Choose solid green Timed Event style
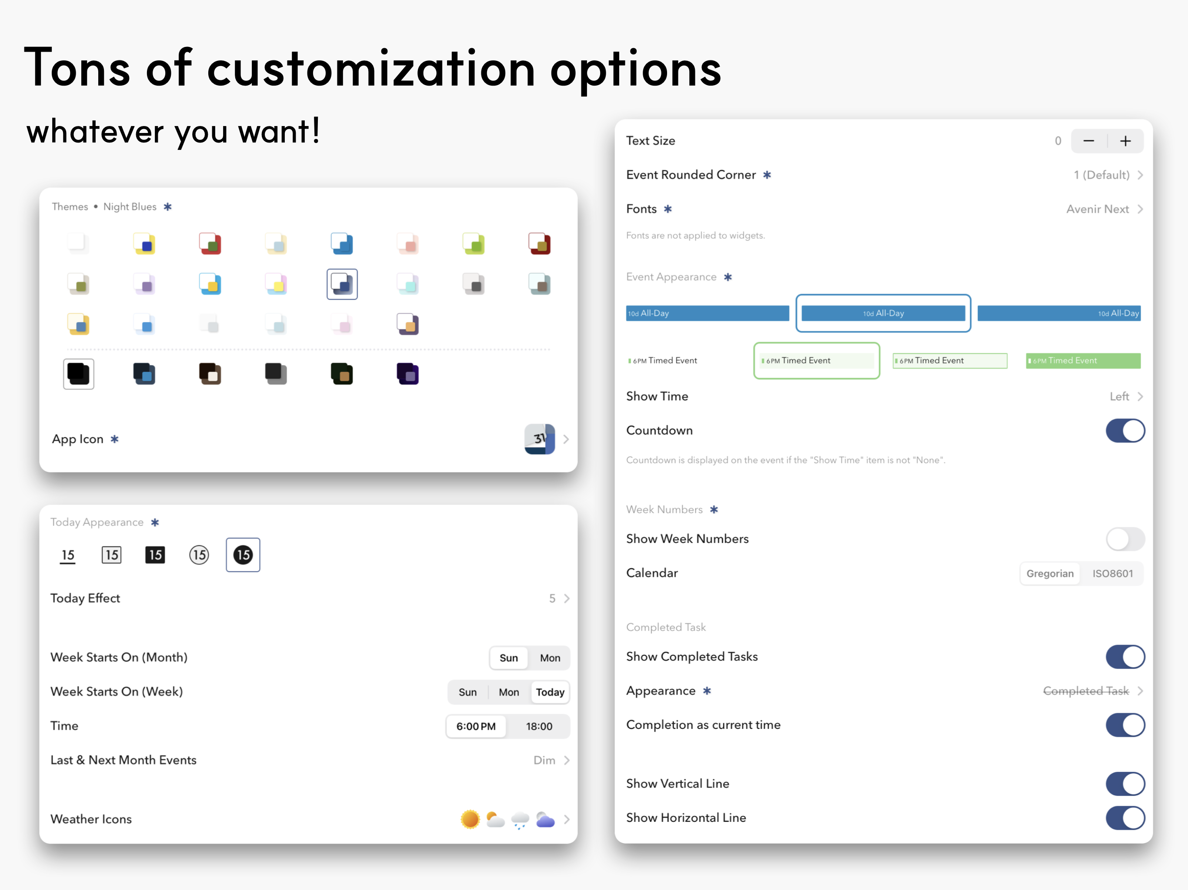The width and height of the screenshot is (1188, 890). coord(1083,361)
